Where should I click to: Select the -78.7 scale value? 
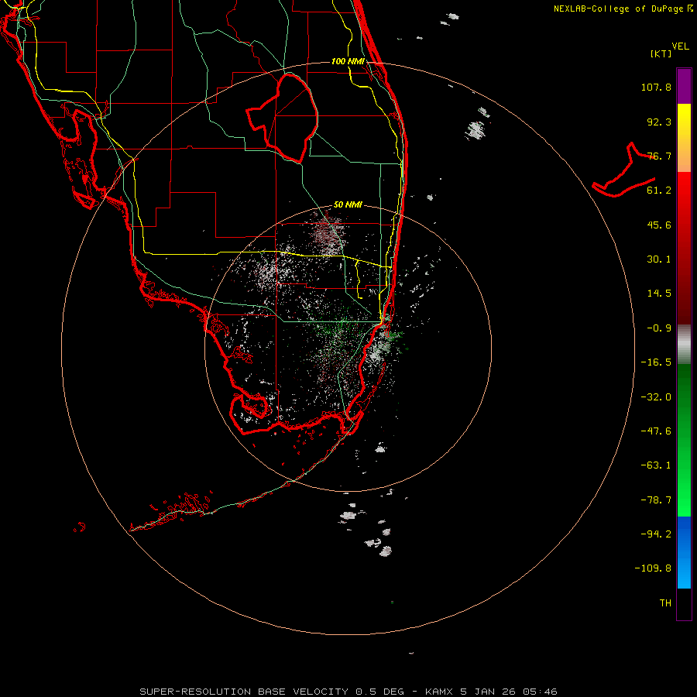click(x=656, y=500)
